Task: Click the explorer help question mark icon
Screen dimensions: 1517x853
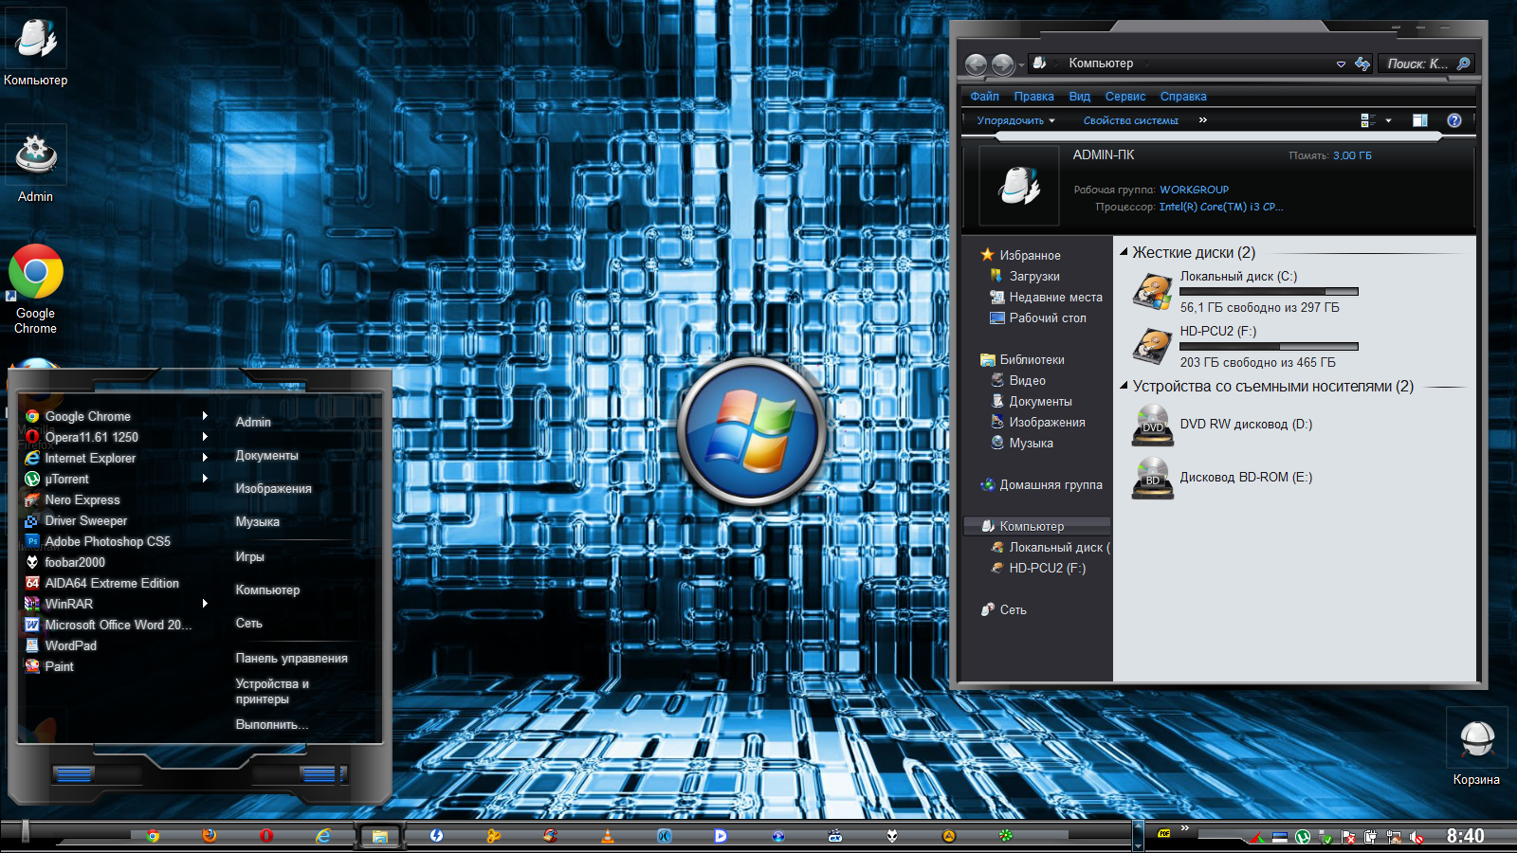Action: pos(1453,120)
